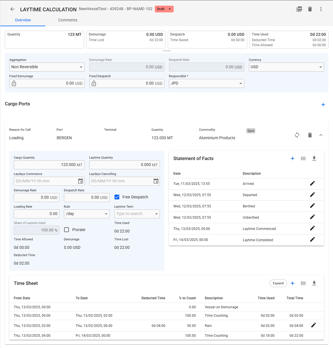Image resolution: width=333 pixels, height=348 pixels.
Task: Click the trash icon in header
Action: pos(310,9)
